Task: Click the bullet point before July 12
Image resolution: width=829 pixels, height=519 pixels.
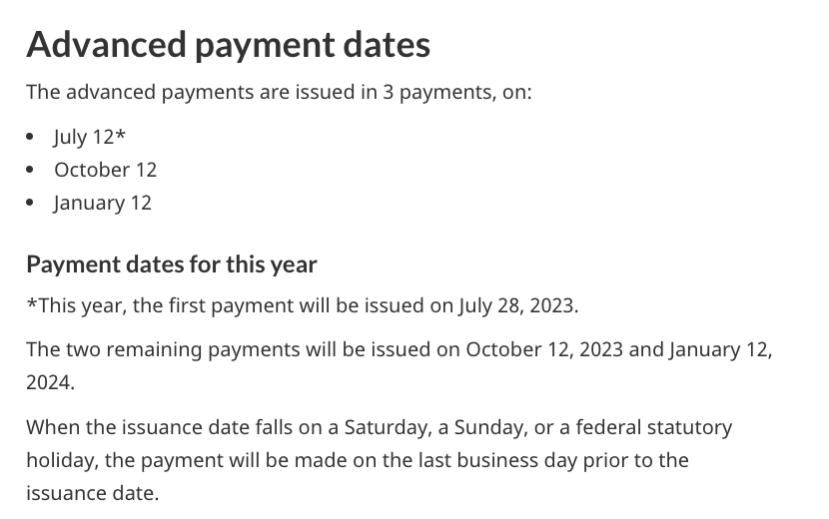Action: (x=30, y=137)
